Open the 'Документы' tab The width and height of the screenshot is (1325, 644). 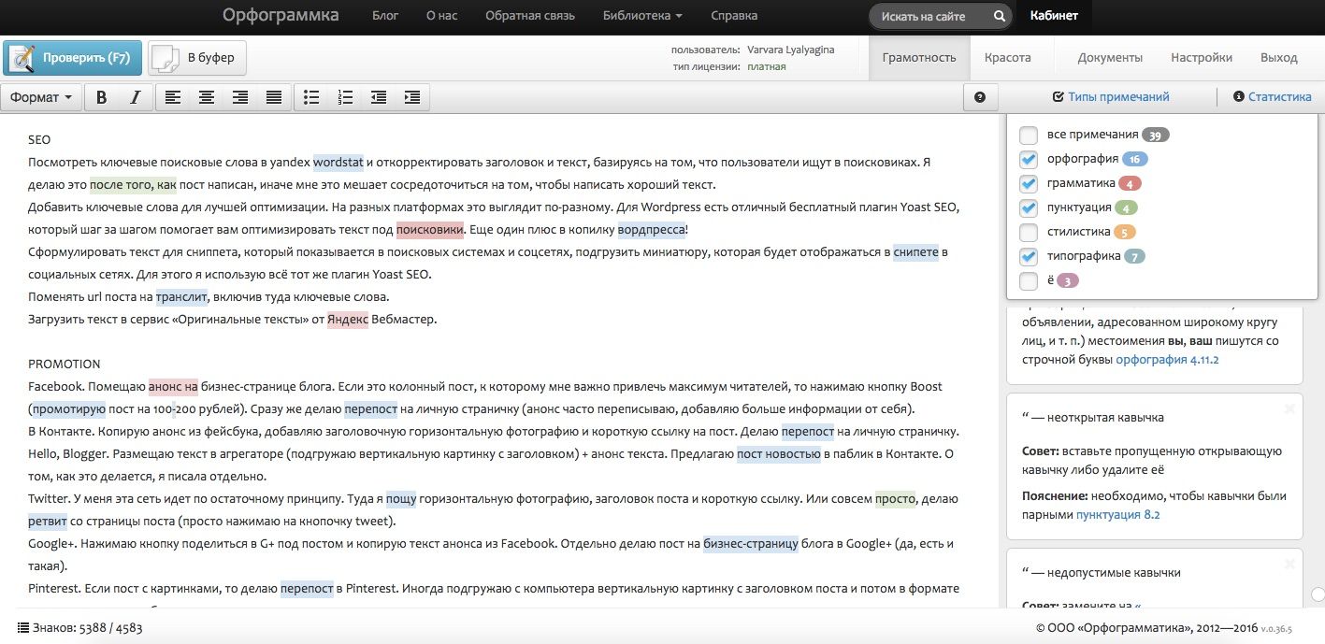[1110, 58]
